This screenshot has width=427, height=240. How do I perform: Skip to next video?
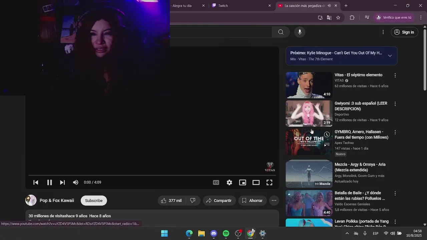coord(62,182)
